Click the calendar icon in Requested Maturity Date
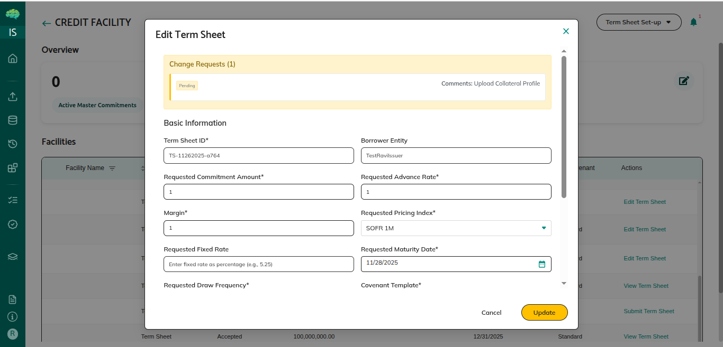Screen dimensions: 723x347 point(541,264)
